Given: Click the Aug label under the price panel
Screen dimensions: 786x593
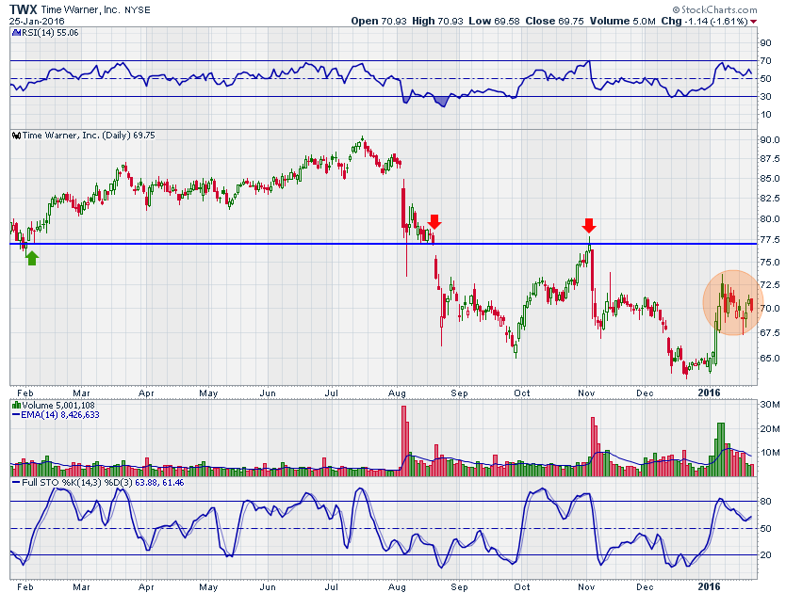Looking at the screenshot, I should point(397,393).
